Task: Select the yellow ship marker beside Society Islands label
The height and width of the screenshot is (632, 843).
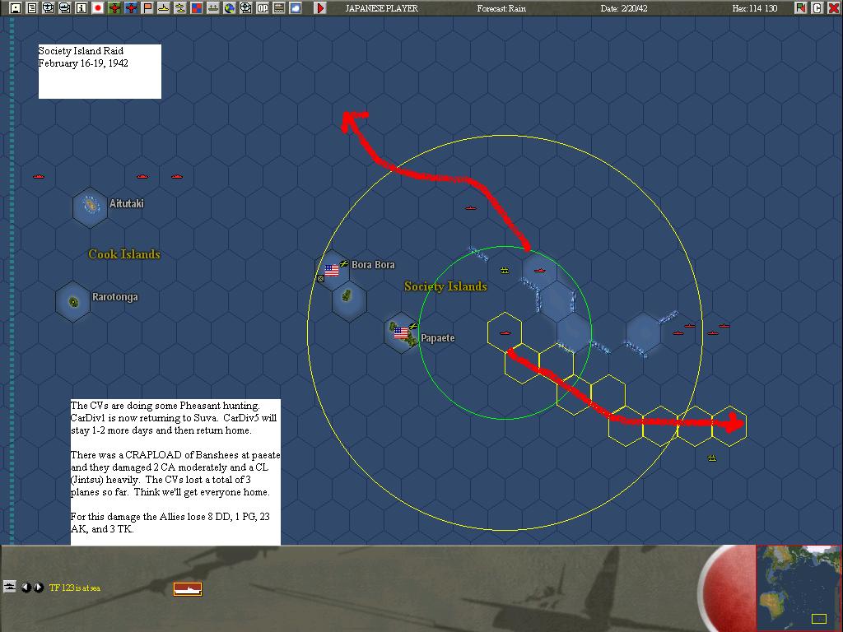Action: [505, 270]
